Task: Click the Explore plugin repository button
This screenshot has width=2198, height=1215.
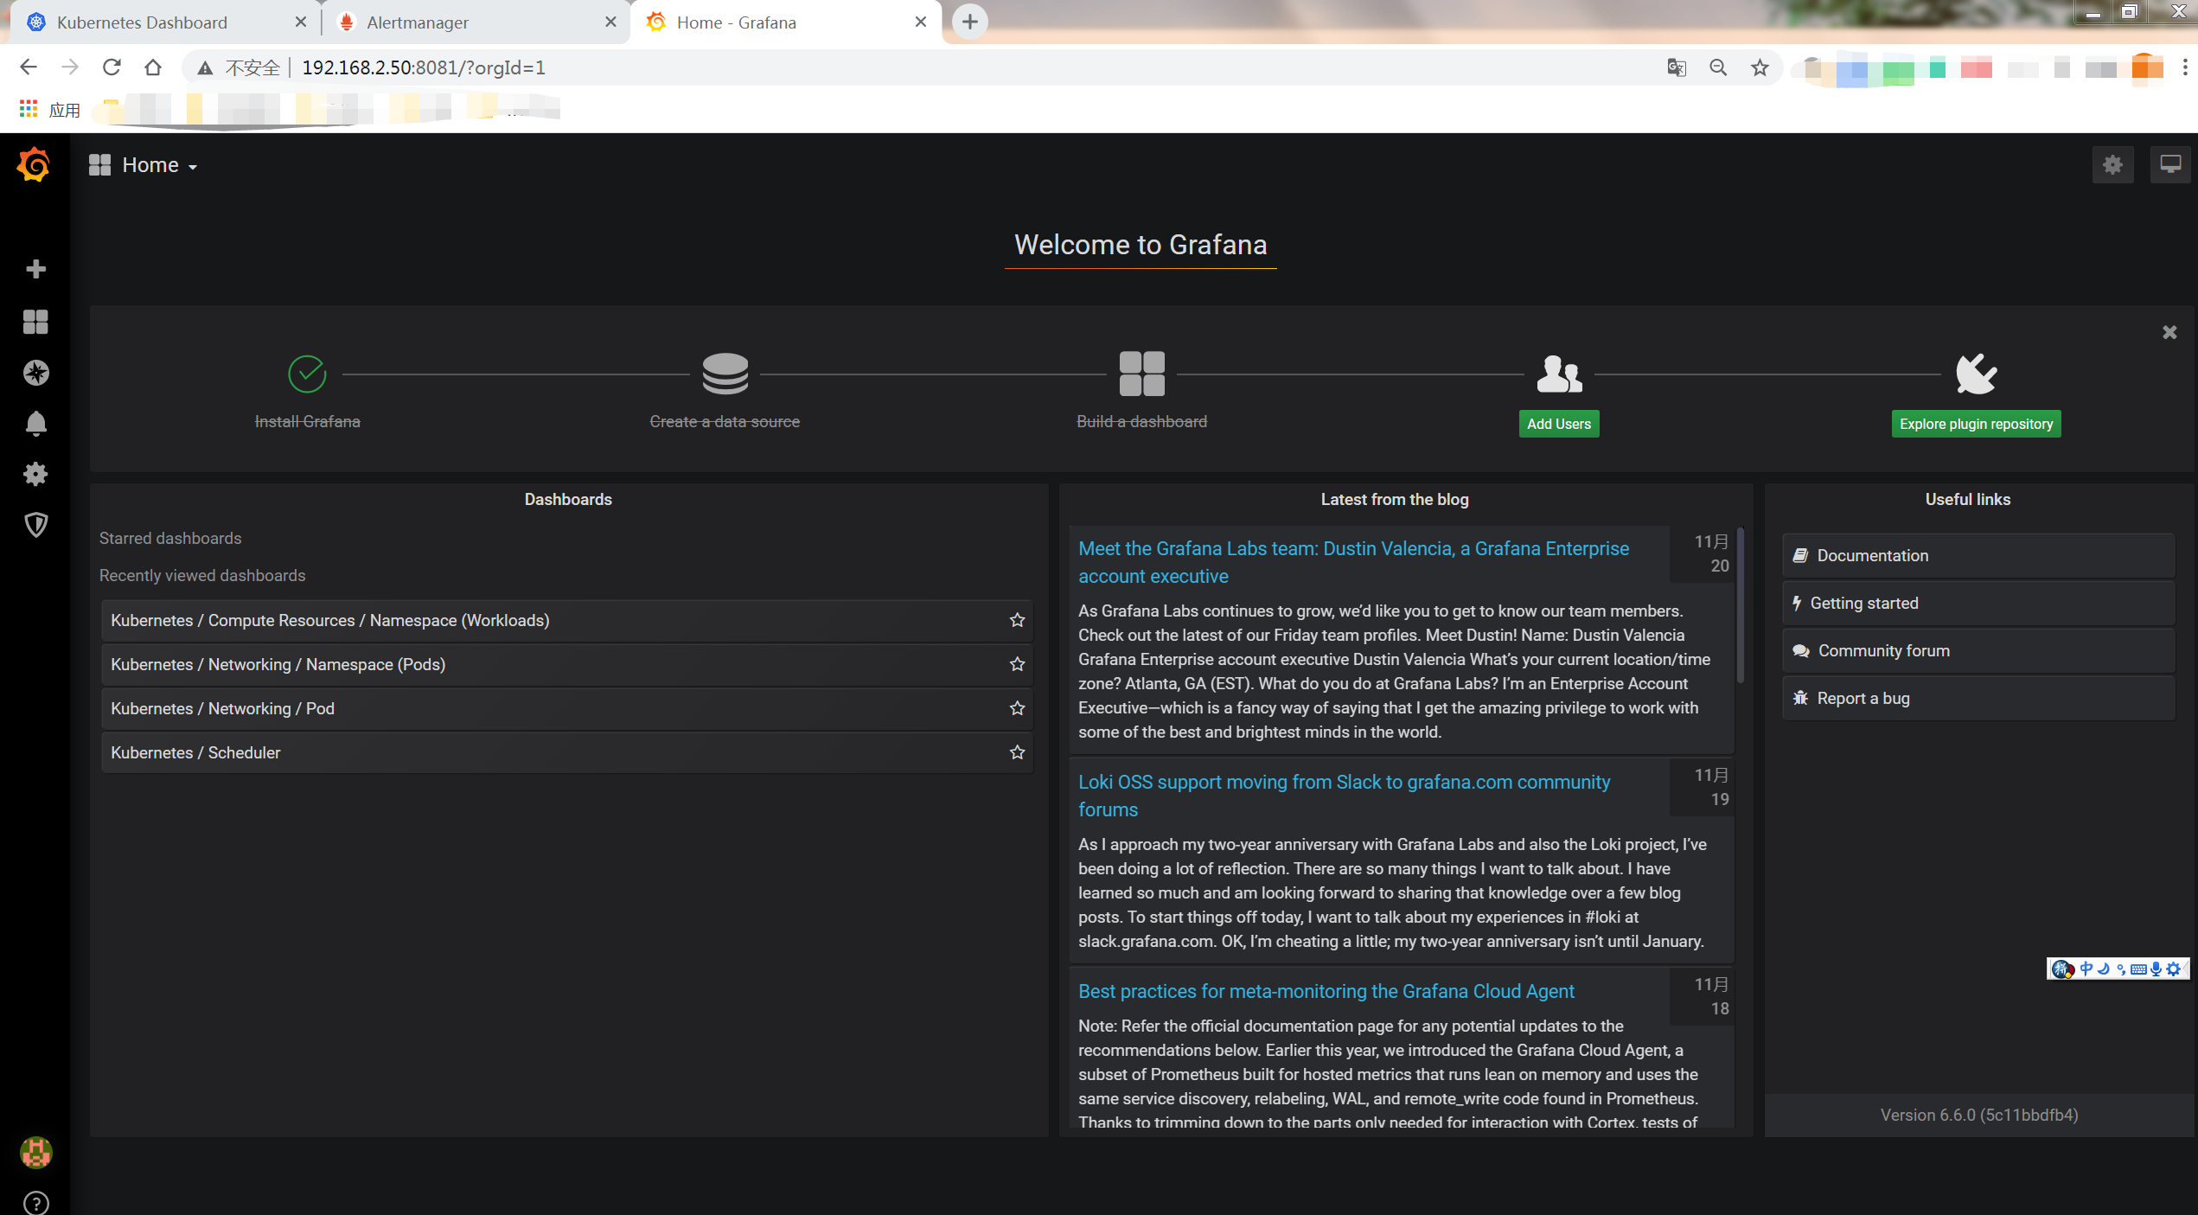Action: coord(1976,424)
